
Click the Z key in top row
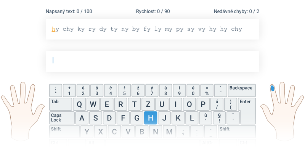pos(148,104)
